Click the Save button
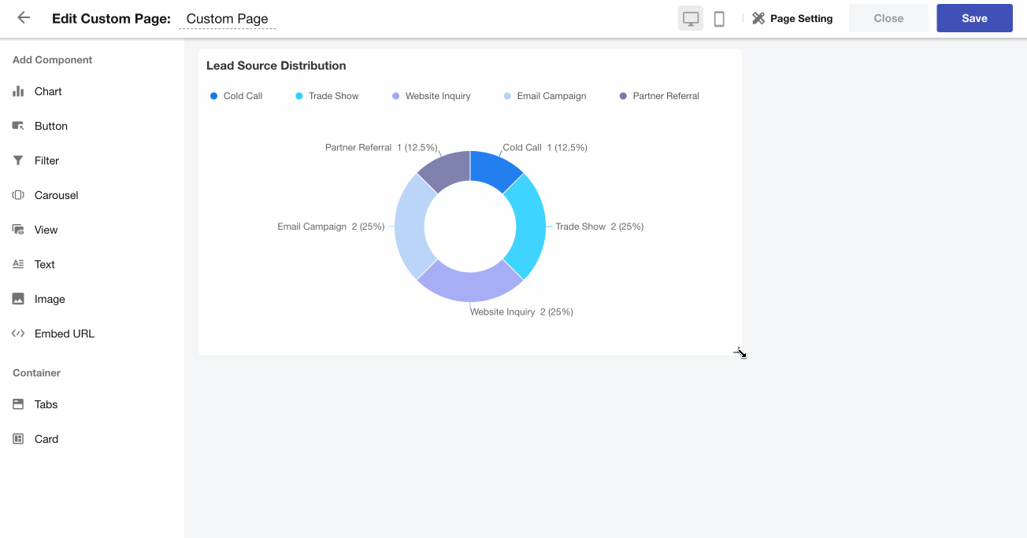The height and width of the screenshot is (538, 1027). pyautogui.click(x=974, y=19)
